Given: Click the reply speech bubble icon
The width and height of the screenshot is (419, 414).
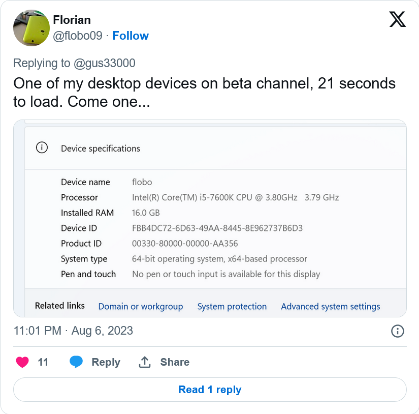Looking at the screenshot, I should coord(76,362).
